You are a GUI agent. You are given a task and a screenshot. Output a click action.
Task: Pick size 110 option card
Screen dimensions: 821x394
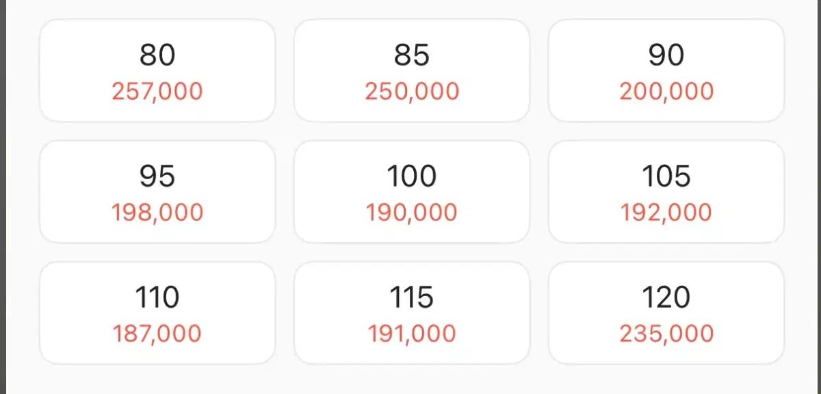157,313
